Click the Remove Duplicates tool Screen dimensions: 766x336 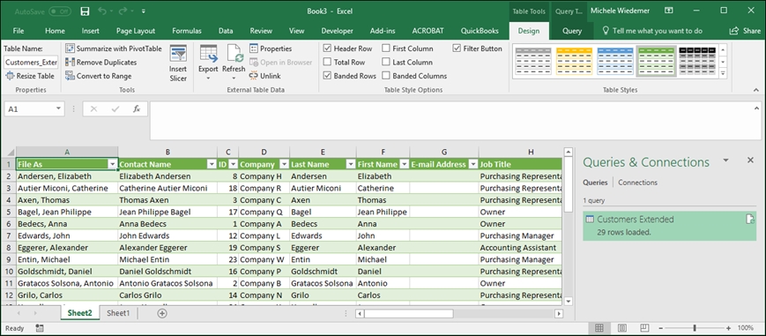(x=101, y=62)
